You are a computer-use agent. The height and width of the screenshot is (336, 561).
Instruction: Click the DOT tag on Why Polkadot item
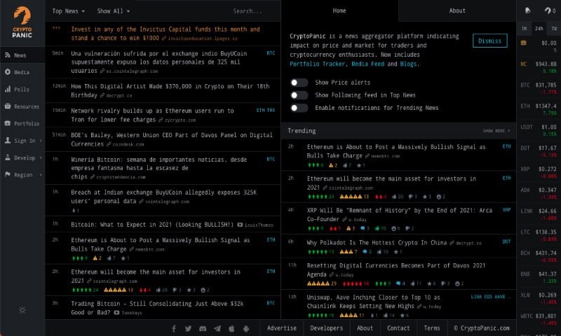(506, 241)
